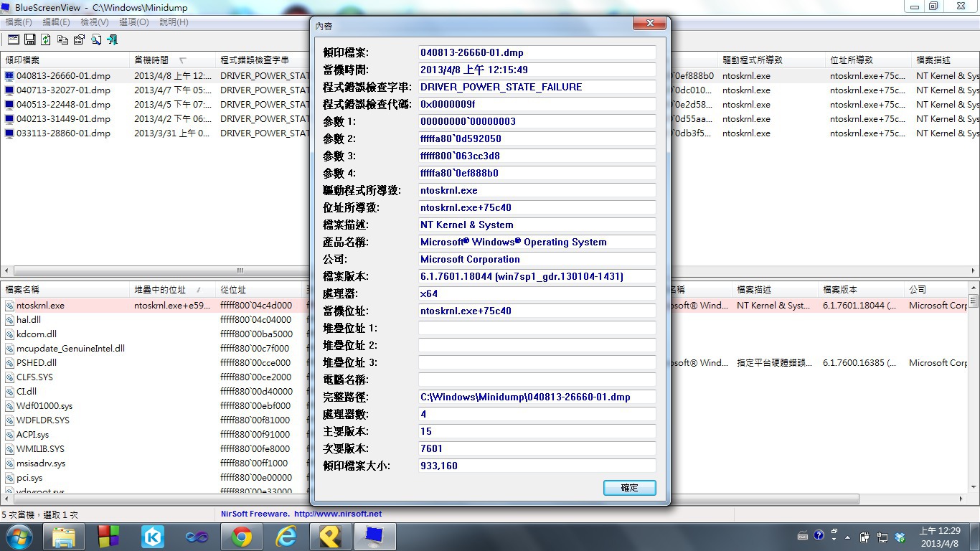This screenshot has width=980, height=551.
Task: Click the network icon in system tray
Action: (882, 537)
